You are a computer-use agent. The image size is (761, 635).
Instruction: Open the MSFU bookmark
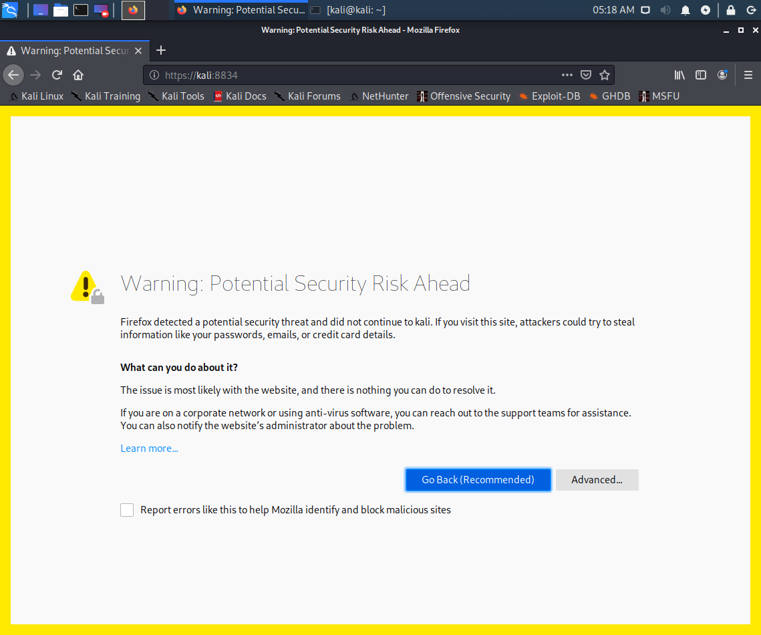point(659,96)
